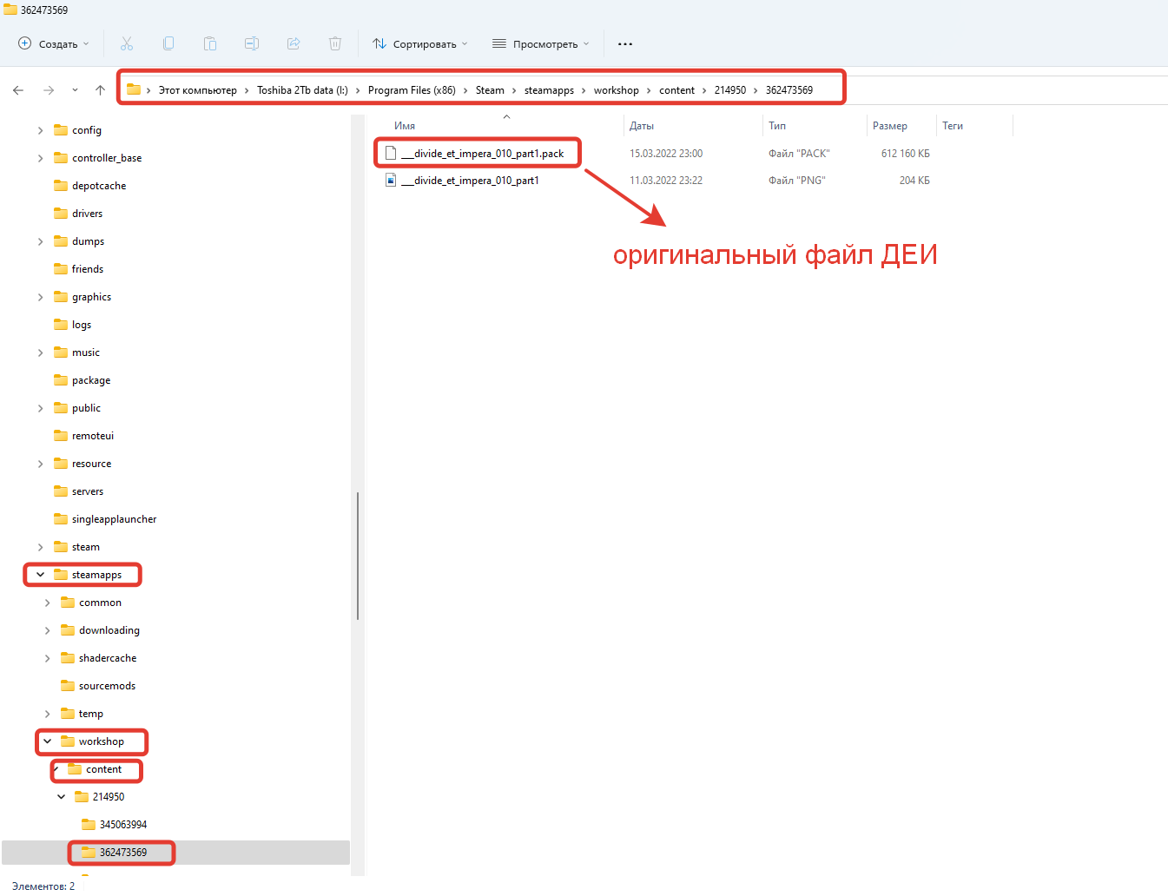Expand the public folder node
Image resolution: width=1168 pixels, height=896 pixels.
(40, 408)
